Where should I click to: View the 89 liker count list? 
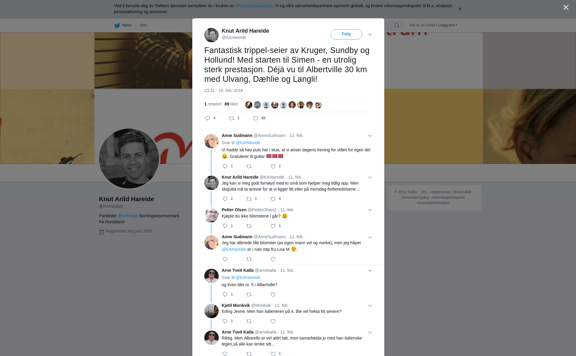[231, 104]
